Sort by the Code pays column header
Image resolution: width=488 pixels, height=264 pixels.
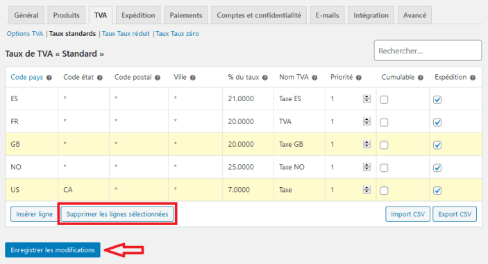click(27, 77)
